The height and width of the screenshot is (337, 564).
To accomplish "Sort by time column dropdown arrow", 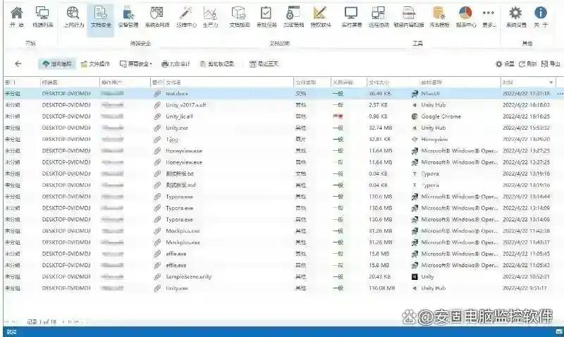I will [x=551, y=82].
